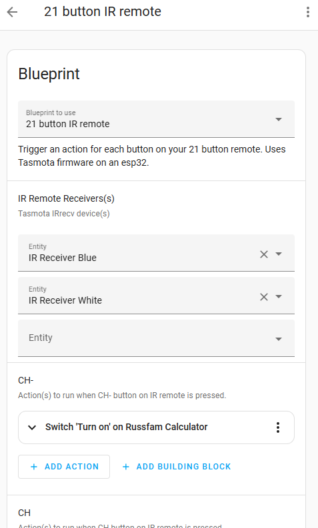Click the 21 button IR remote page title

pos(103,12)
